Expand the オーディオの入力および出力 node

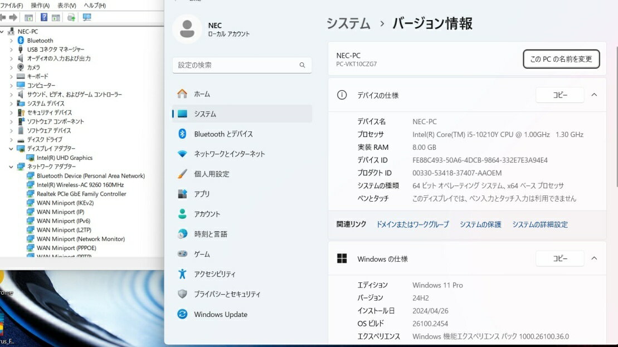pyautogui.click(x=11, y=58)
